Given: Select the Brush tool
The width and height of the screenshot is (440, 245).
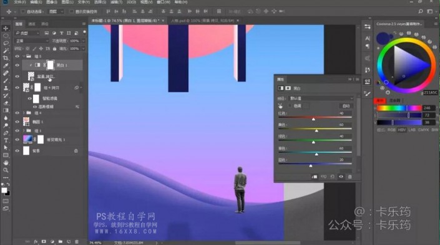Looking at the screenshot, I should pyautogui.click(x=6, y=81).
